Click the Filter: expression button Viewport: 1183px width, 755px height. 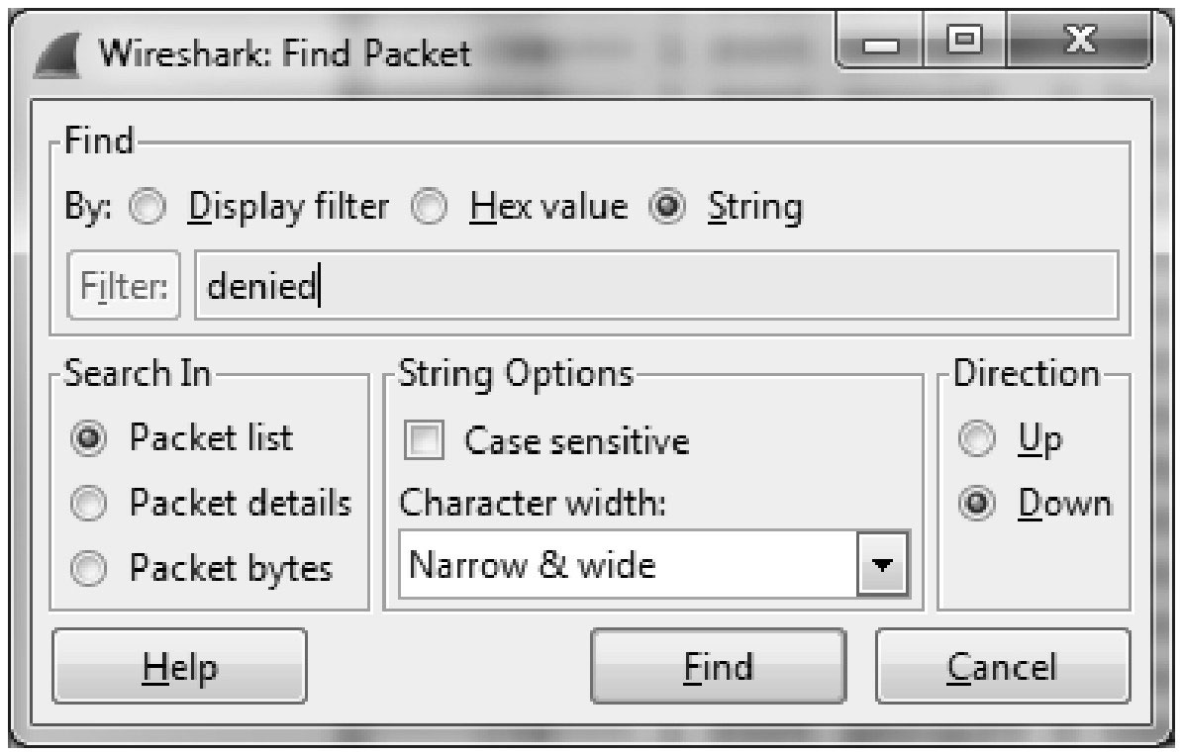click(x=124, y=285)
